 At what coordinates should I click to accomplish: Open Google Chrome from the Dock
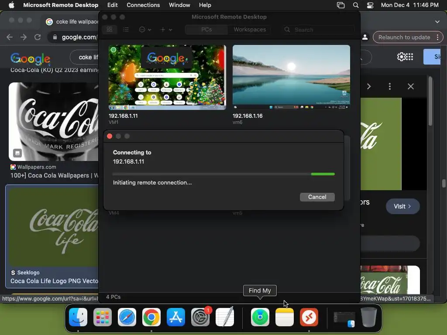(x=151, y=317)
